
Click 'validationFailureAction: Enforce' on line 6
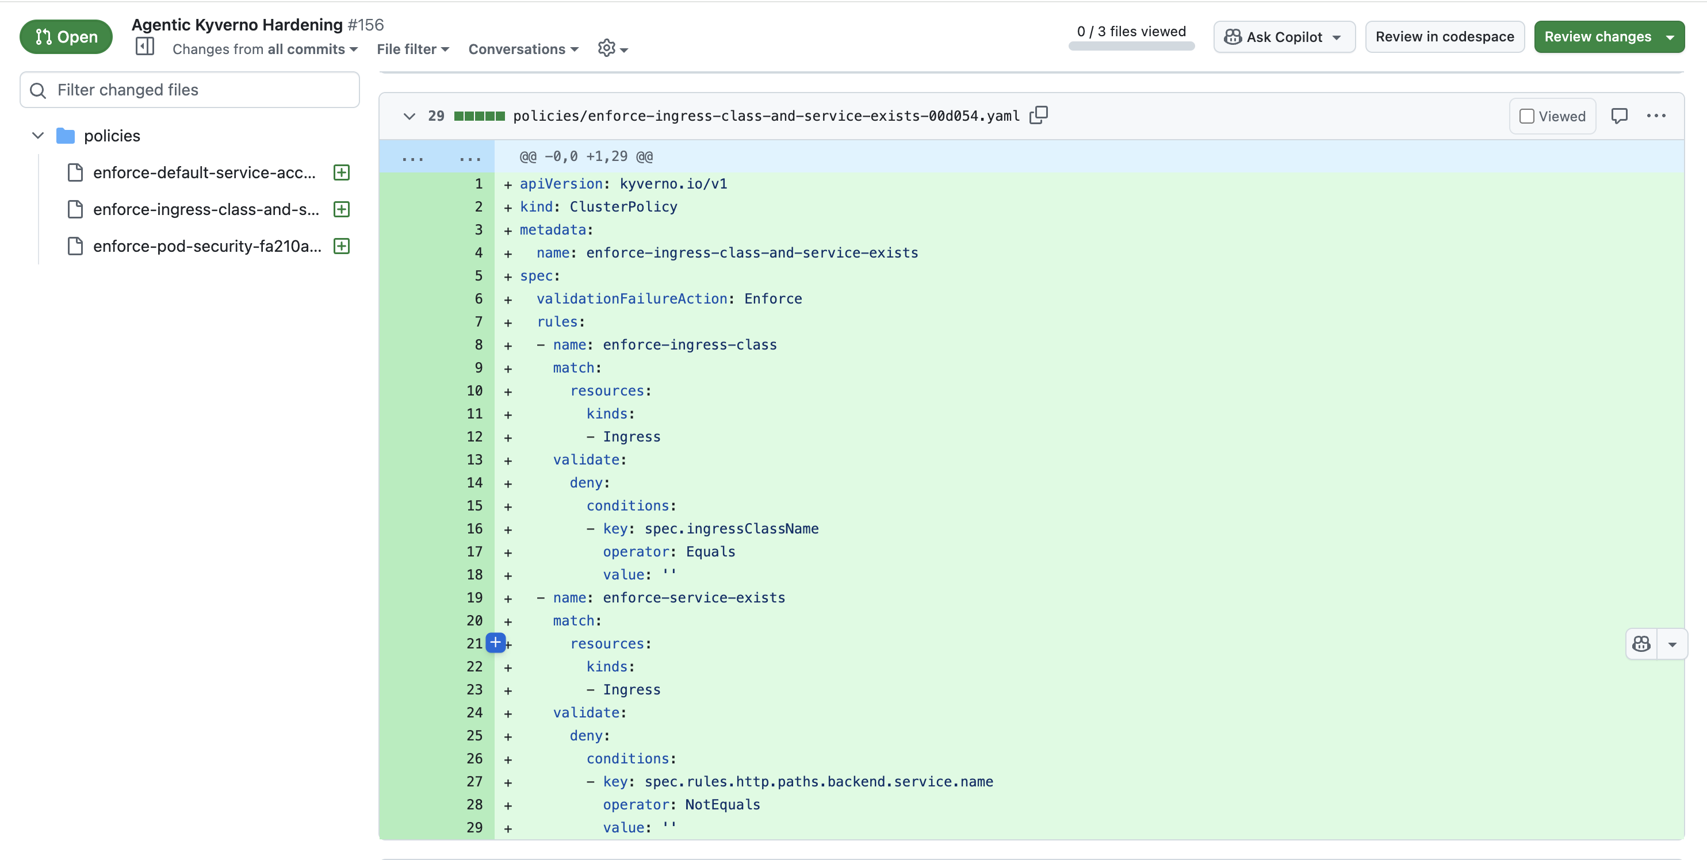(x=669, y=299)
